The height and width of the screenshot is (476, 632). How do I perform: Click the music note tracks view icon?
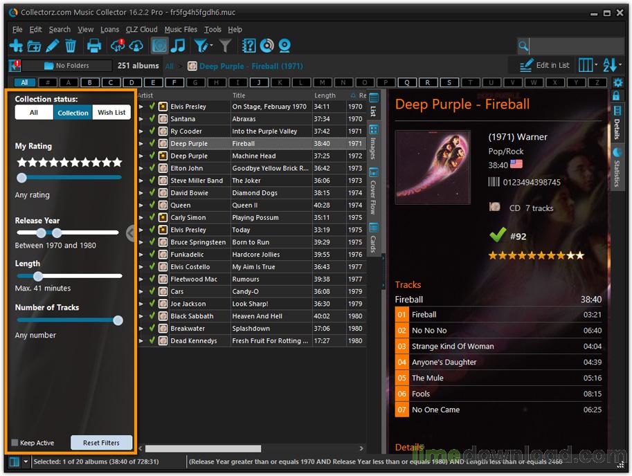(179, 46)
